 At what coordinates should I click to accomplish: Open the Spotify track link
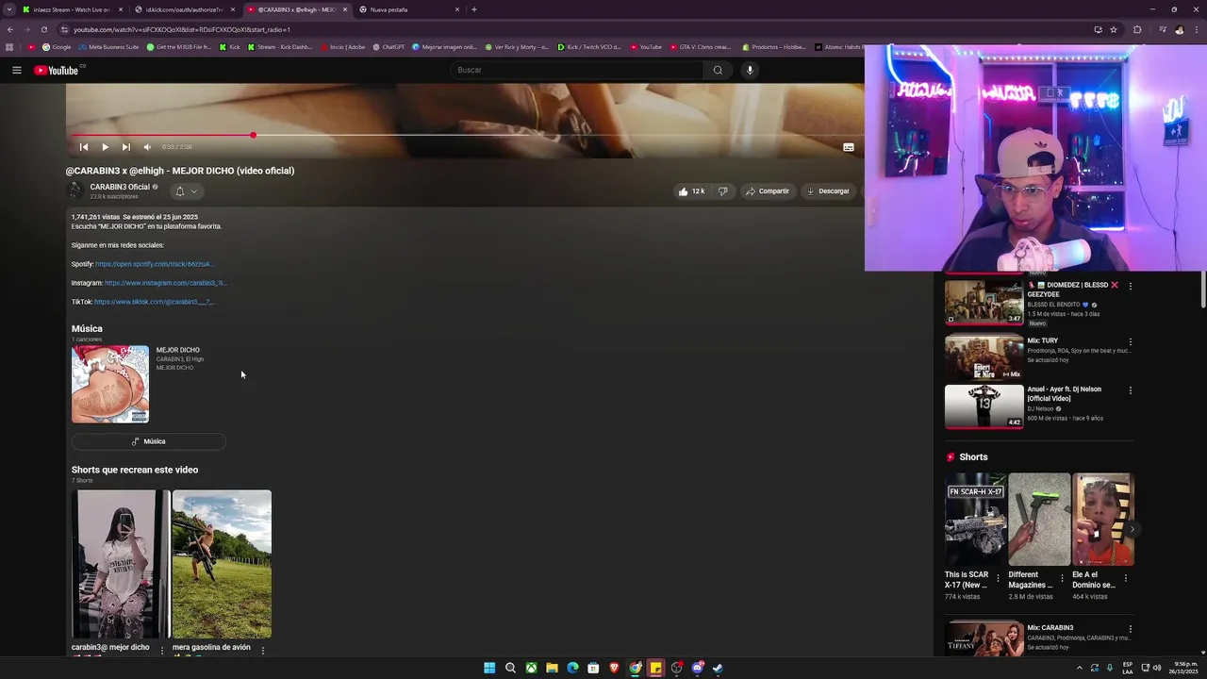click(x=155, y=264)
